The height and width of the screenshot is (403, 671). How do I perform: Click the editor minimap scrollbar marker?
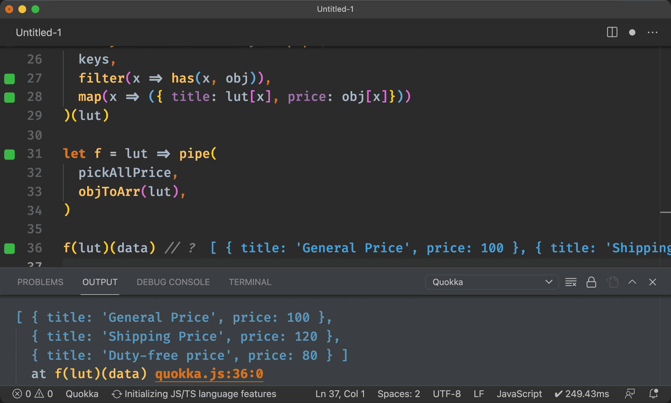665,213
